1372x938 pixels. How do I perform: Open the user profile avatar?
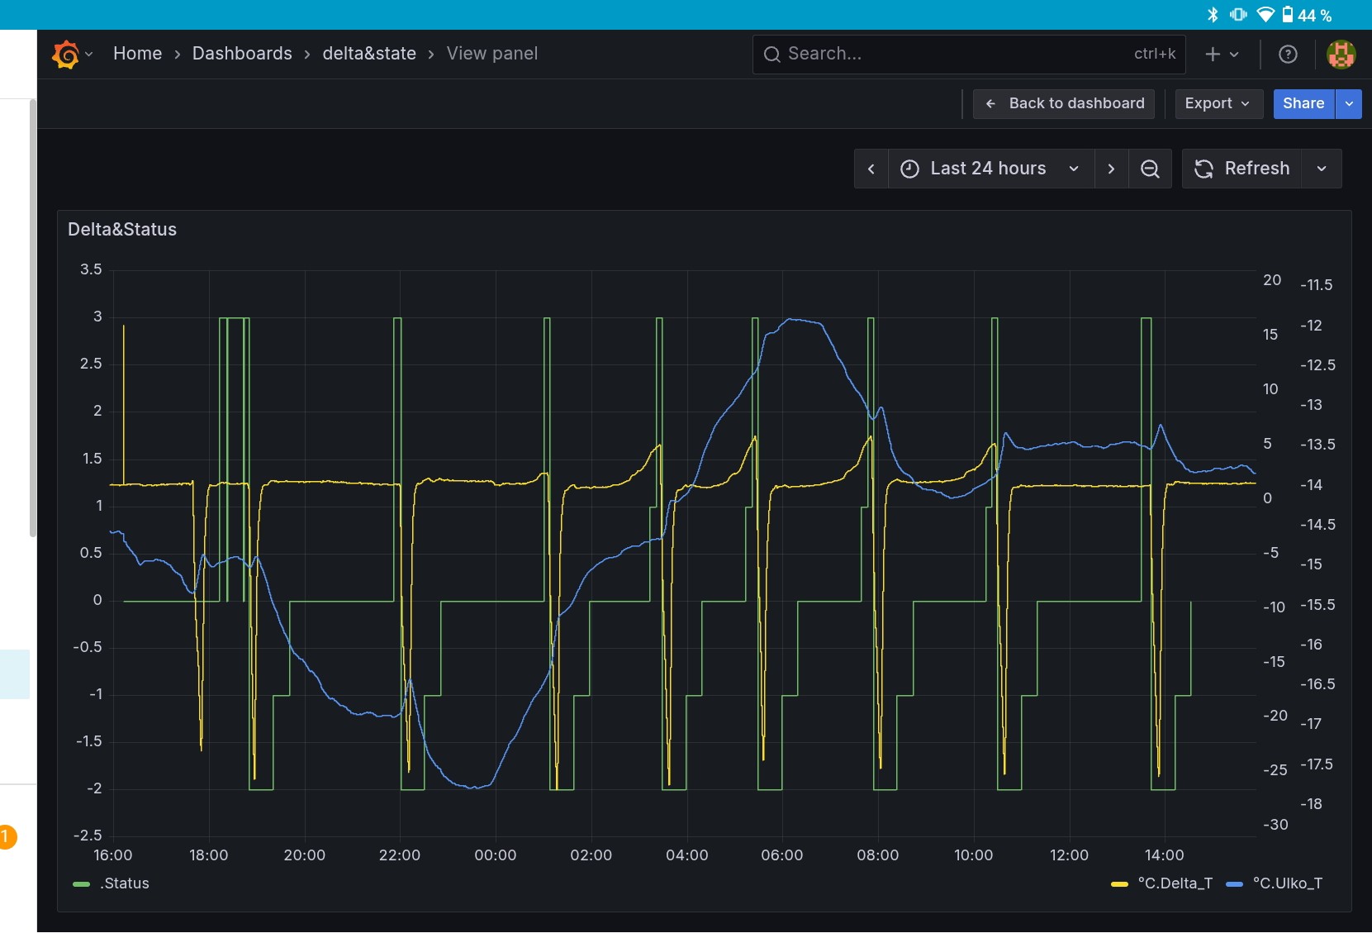(1340, 55)
